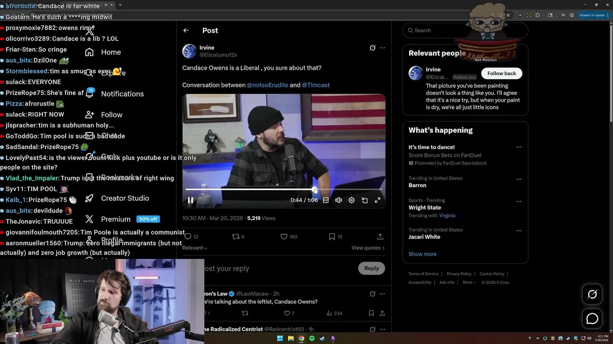Bookmark page with Chrome star icon
613x344 pixels.
click(508, 15)
